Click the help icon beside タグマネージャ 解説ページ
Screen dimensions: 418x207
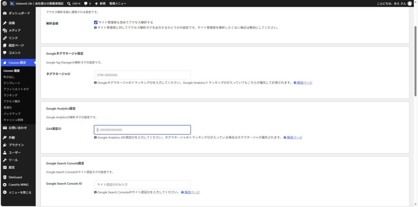point(295,83)
